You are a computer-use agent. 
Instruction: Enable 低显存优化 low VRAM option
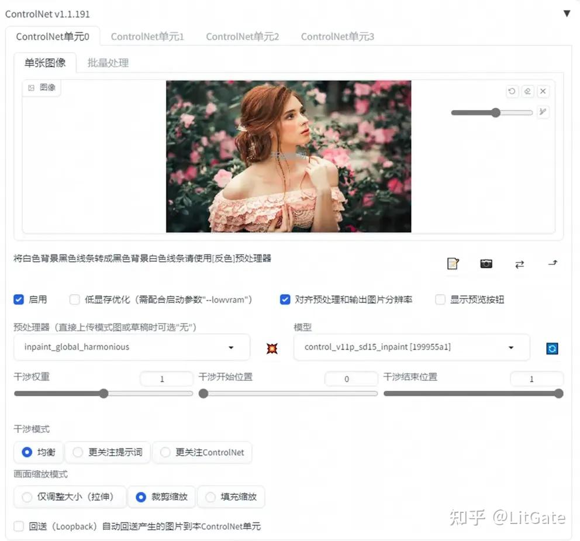[x=74, y=299]
